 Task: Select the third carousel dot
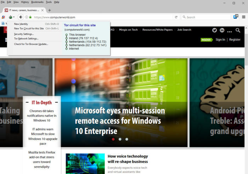(127, 139)
